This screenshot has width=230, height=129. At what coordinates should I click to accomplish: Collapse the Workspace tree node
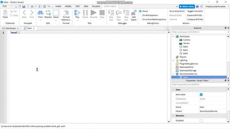point(173,37)
